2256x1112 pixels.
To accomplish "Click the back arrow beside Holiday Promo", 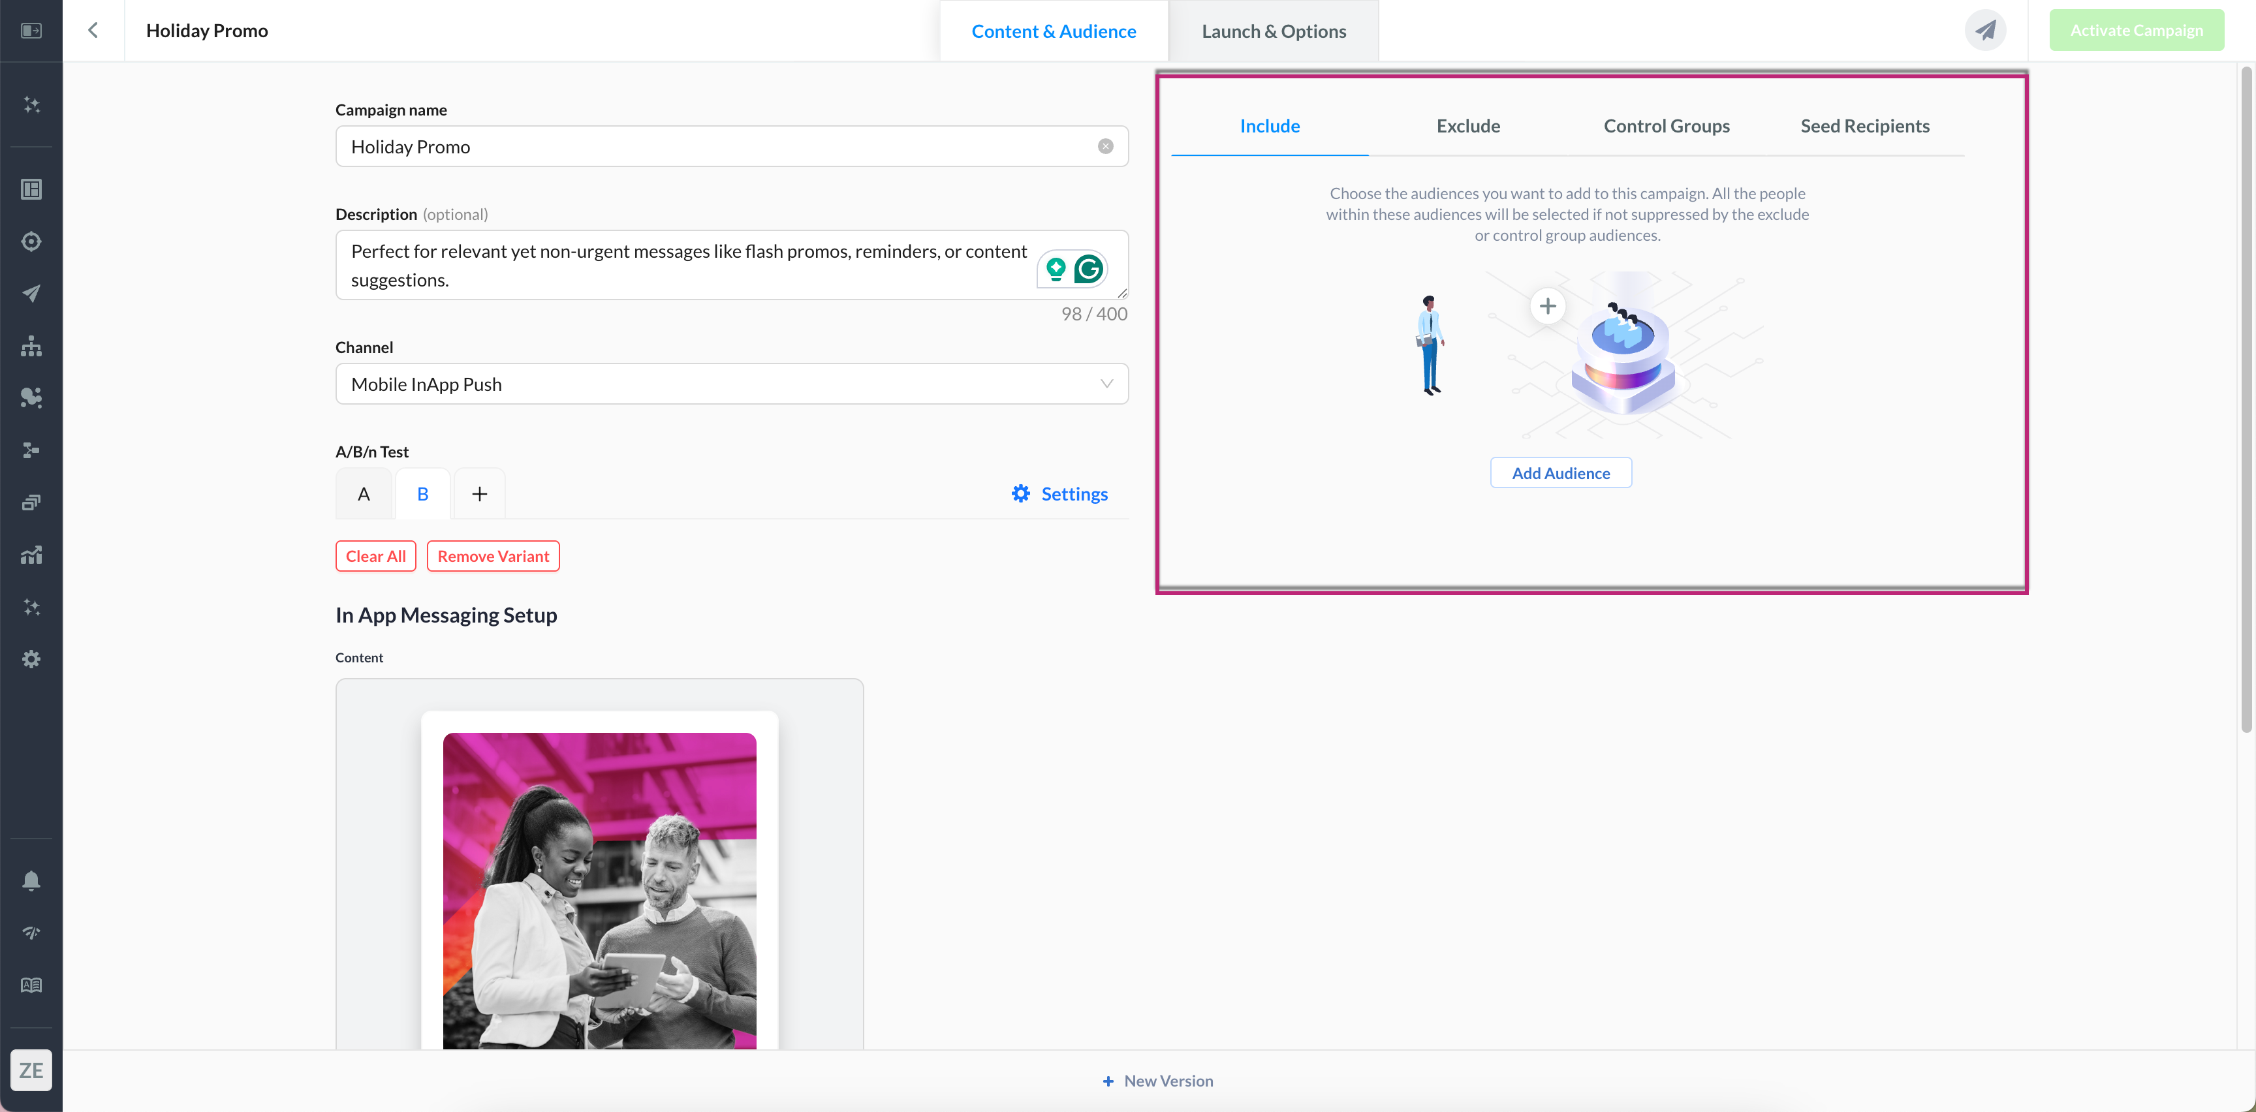I will pyautogui.click(x=93, y=31).
